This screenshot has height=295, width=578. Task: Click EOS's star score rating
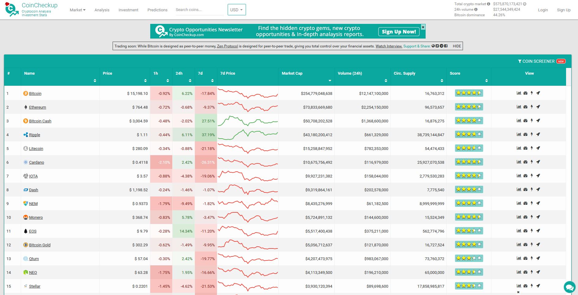(x=469, y=231)
